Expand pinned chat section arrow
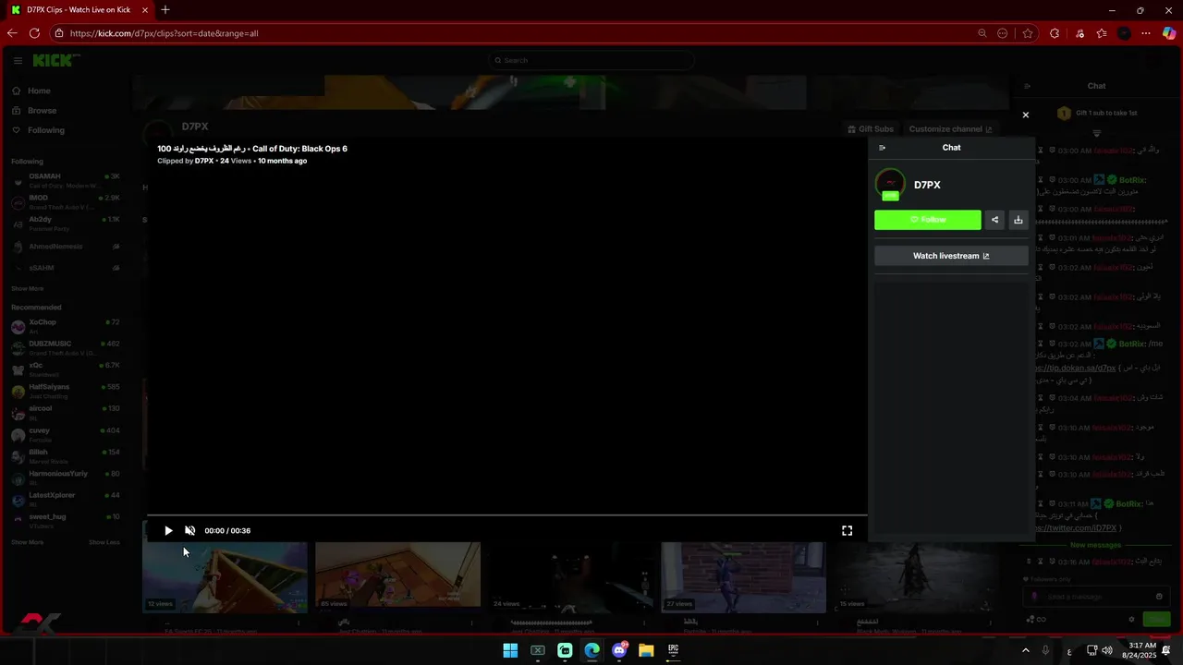Viewport: 1183px width, 665px height. pos(1097,133)
